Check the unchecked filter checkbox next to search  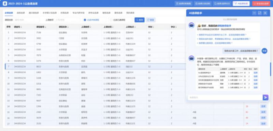tap(111, 20)
